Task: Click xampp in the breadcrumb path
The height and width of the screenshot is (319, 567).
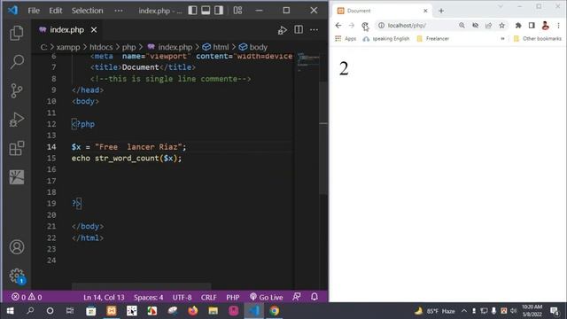Action: pos(68,47)
